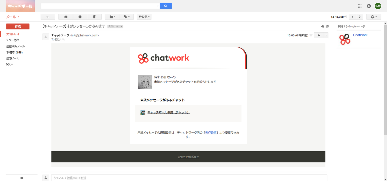Open the 下書き (158) folder
The height and width of the screenshot is (181, 387).
tap(14, 52)
